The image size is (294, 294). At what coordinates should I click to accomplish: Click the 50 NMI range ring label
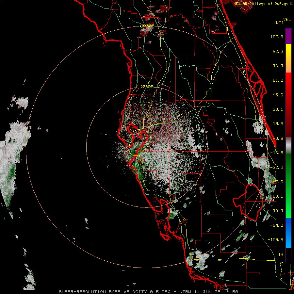pyautogui.click(x=147, y=87)
